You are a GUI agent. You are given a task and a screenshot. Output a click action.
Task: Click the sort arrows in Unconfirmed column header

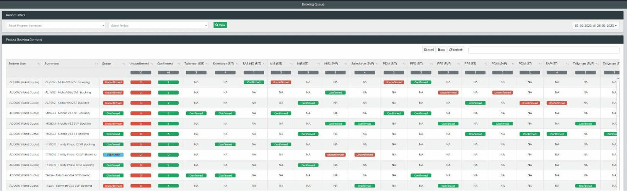point(151,64)
